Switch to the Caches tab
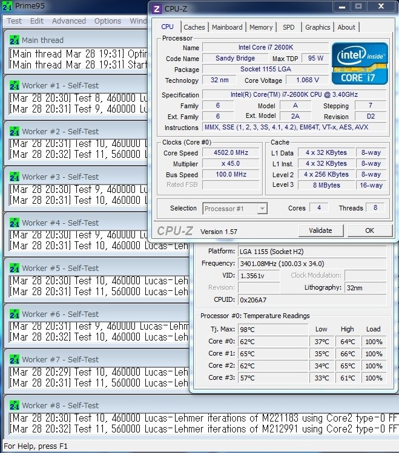The image size is (399, 453). tap(194, 27)
